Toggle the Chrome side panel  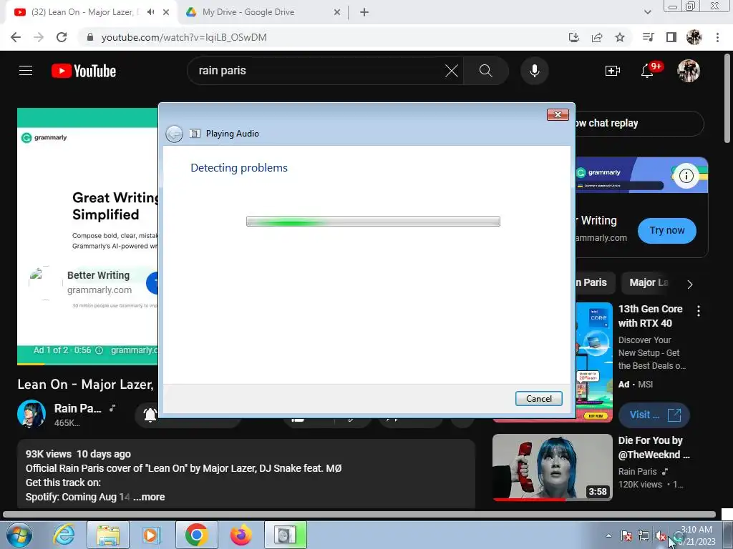tap(671, 37)
